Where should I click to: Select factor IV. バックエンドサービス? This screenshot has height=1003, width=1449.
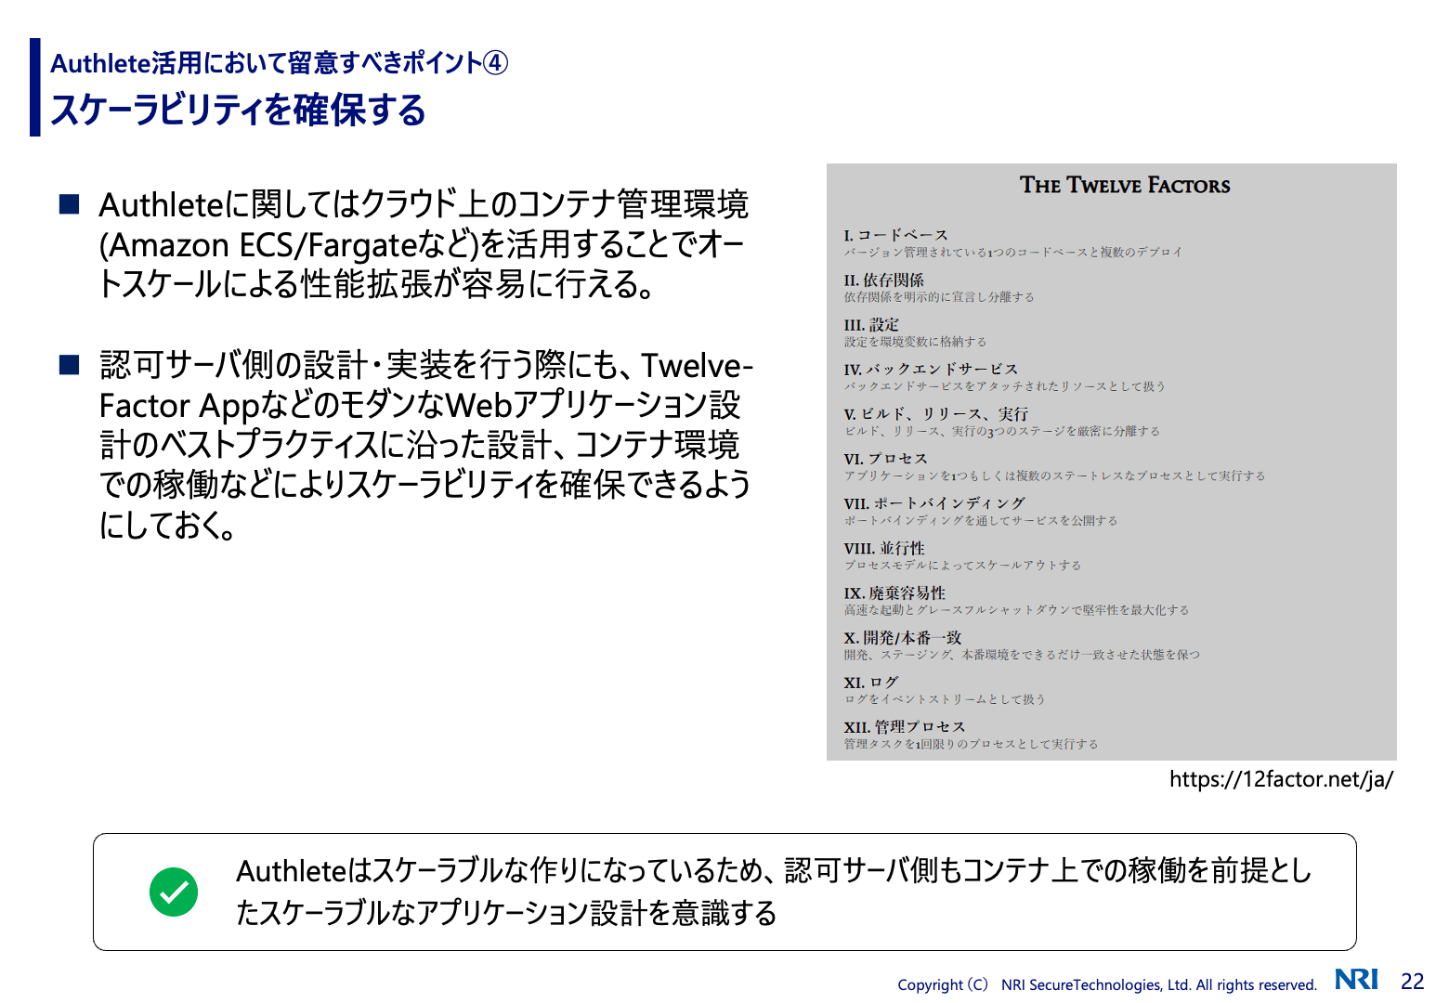pos(931,369)
